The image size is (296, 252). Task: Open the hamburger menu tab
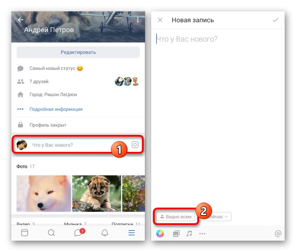[132, 233]
